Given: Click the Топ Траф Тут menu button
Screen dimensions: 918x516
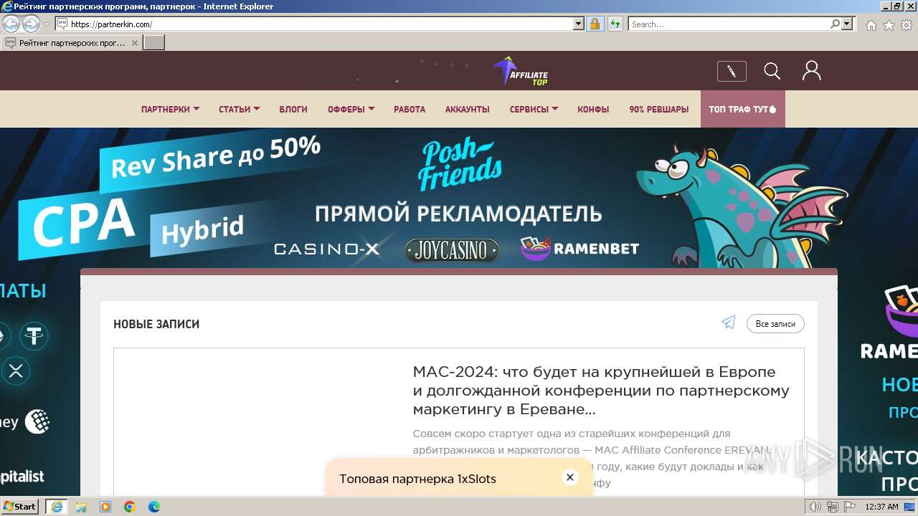Looking at the screenshot, I should (x=743, y=109).
